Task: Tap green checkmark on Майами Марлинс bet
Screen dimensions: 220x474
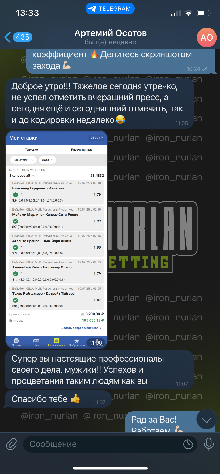Action: pyautogui.click(x=15, y=221)
